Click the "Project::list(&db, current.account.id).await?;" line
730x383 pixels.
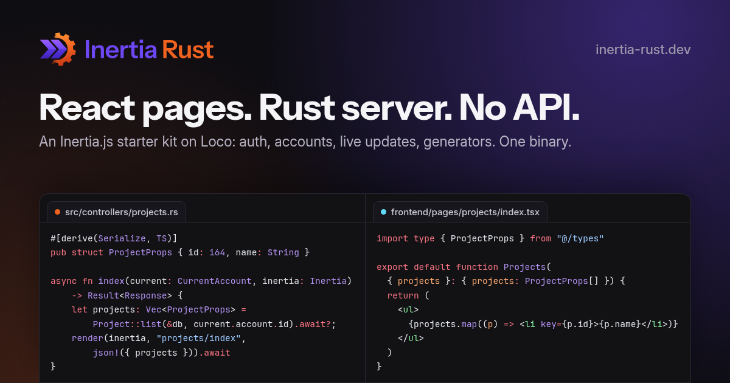(x=214, y=324)
